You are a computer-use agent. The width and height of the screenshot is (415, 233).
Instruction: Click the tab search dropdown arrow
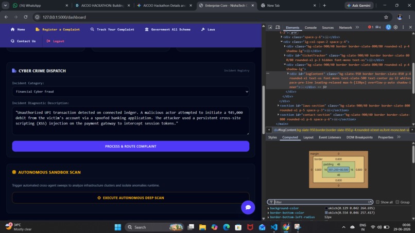[x=5, y=6]
